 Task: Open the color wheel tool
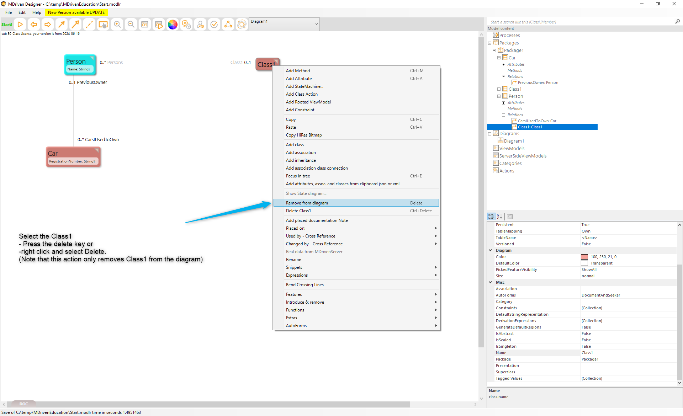(173, 25)
